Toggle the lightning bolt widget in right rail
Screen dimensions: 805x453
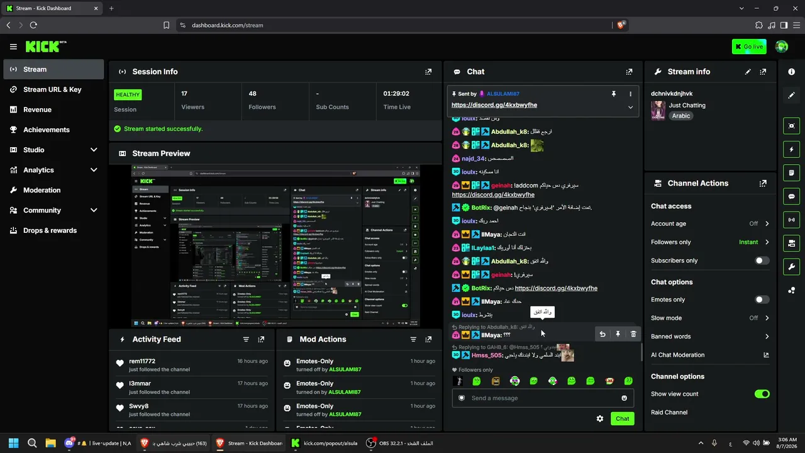point(791,150)
